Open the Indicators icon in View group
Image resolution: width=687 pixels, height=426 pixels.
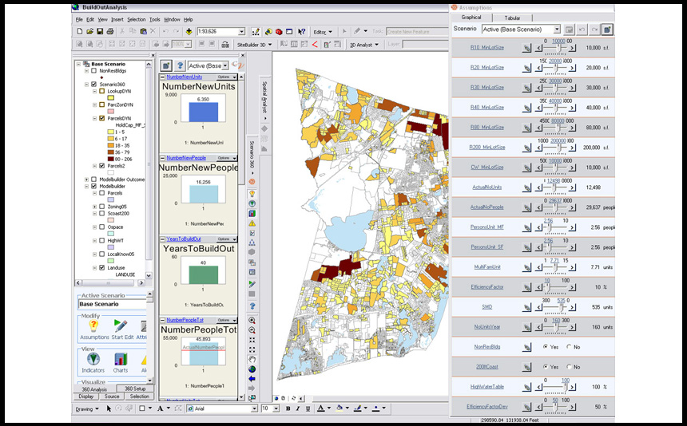click(93, 359)
